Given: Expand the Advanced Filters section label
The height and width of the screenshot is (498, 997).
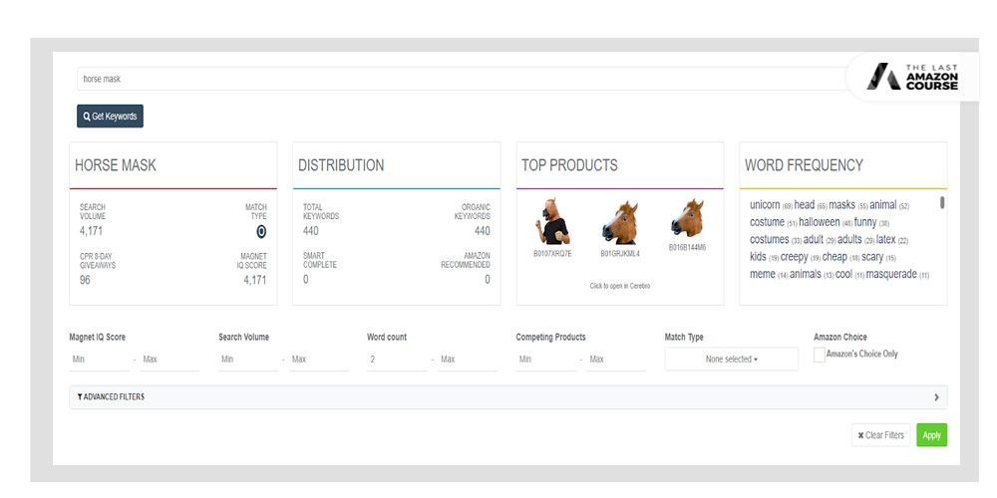Looking at the screenshot, I should (115, 397).
